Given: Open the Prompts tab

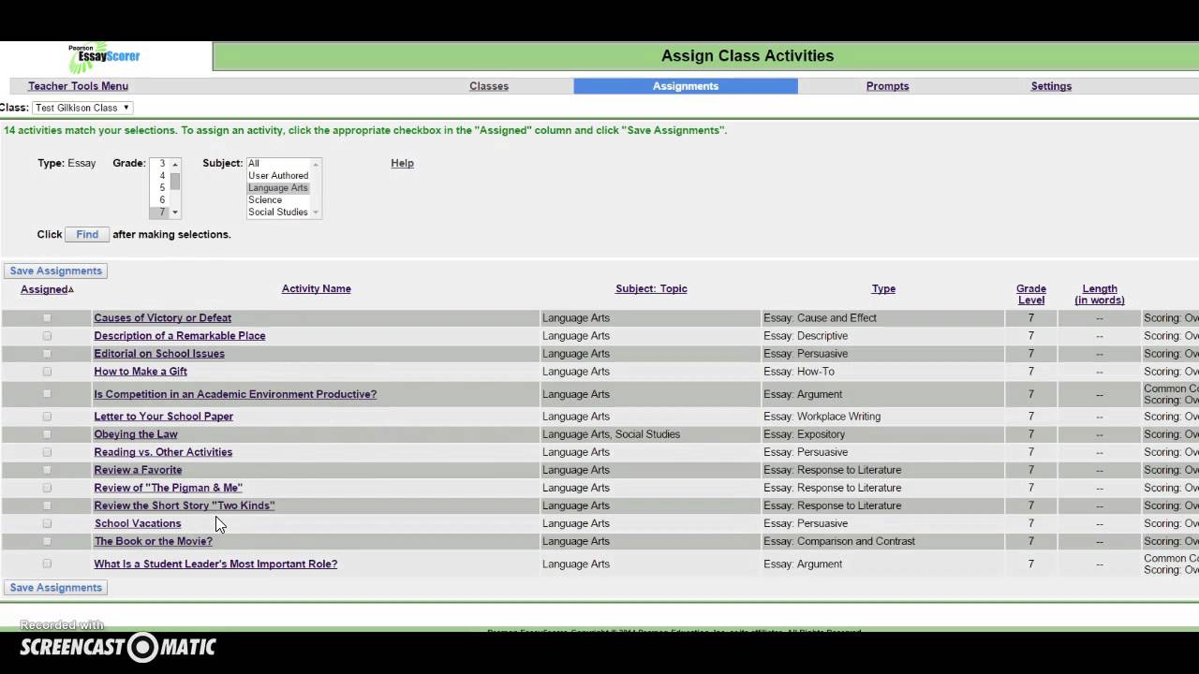Looking at the screenshot, I should [887, 86].
